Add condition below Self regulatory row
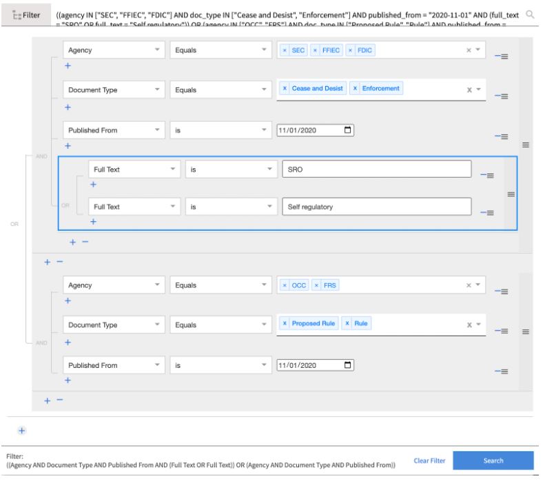Viewport: 545px width, 483px height. click(93, 222)
